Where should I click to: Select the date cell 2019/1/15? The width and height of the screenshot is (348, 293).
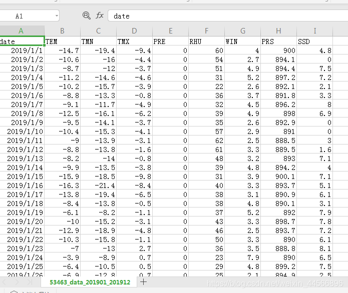coord(22,176)
